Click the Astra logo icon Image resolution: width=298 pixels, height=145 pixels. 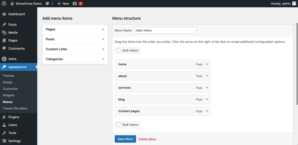[x=4, y=59]
